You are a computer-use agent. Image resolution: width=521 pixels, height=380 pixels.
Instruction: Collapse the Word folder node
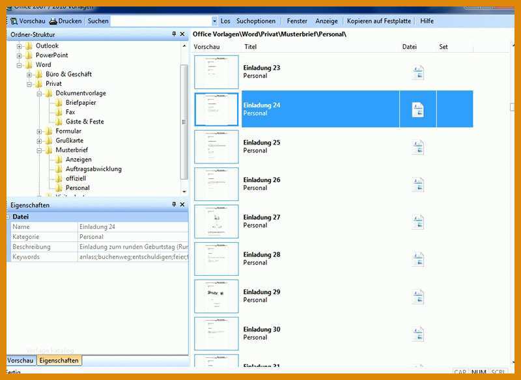click(20, 65)
